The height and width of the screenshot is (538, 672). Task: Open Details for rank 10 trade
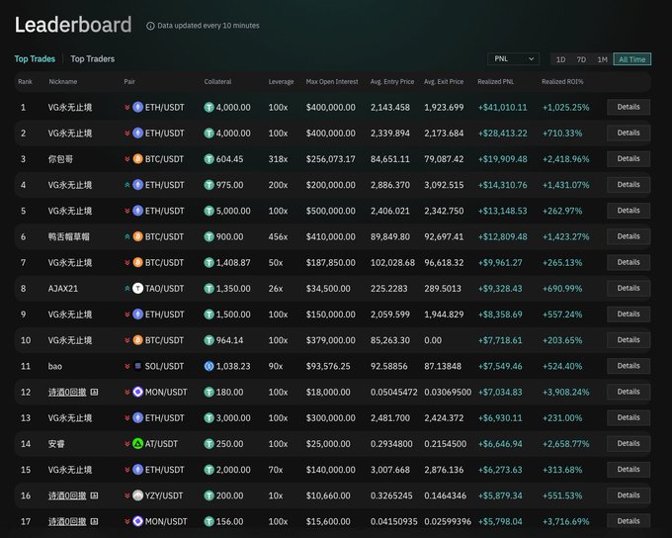(x=629, y=340)
